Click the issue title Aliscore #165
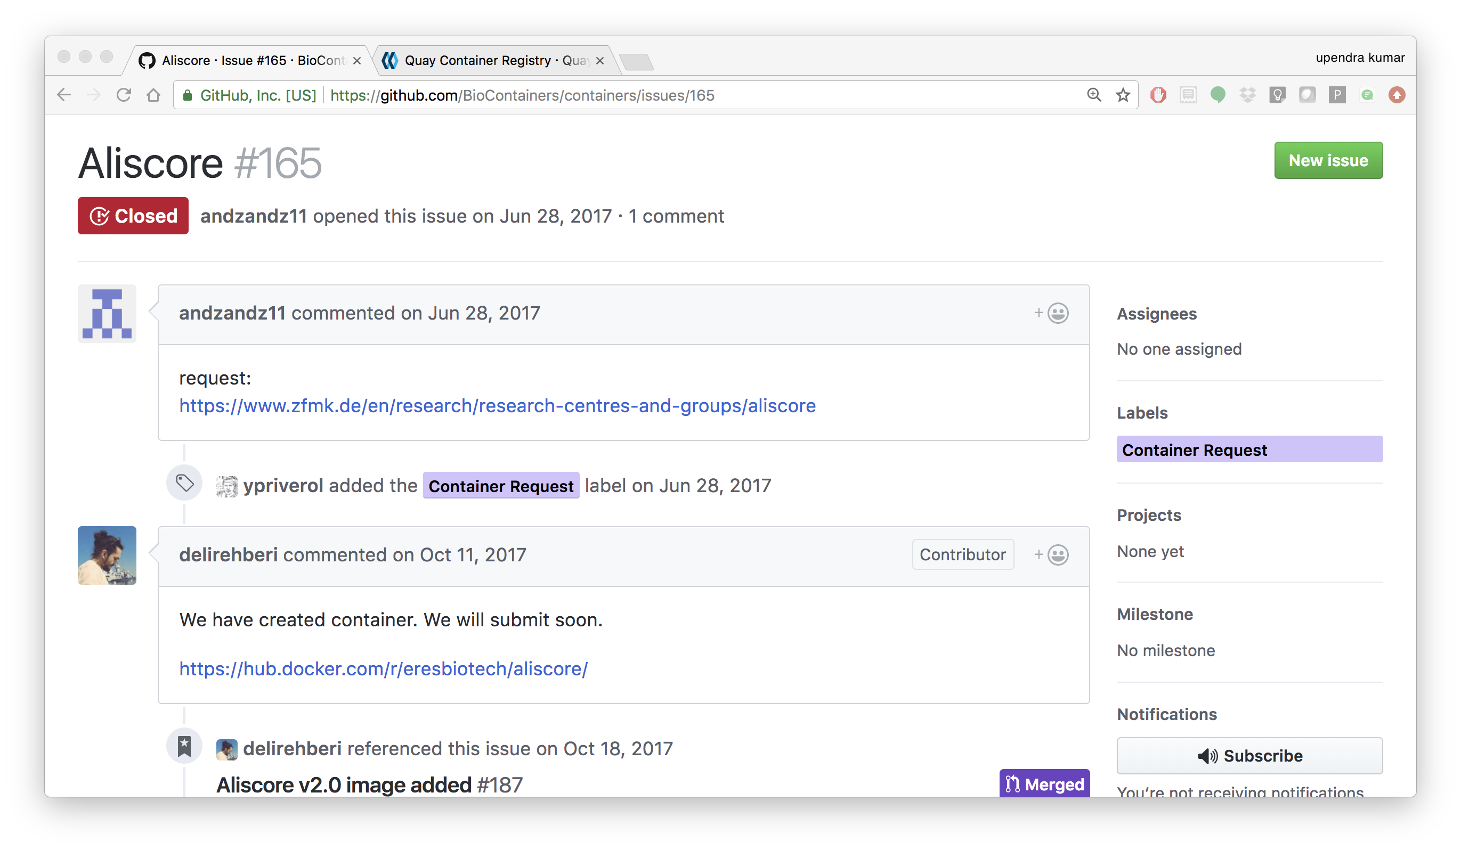Screen dimensions: 1461x850 [199, 163]
